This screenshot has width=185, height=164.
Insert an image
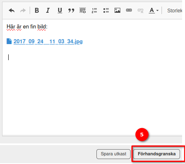(x=117, y=10)
